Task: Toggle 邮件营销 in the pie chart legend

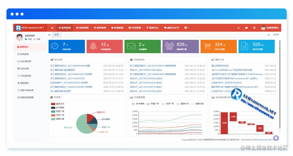Action: coord(58,108)
